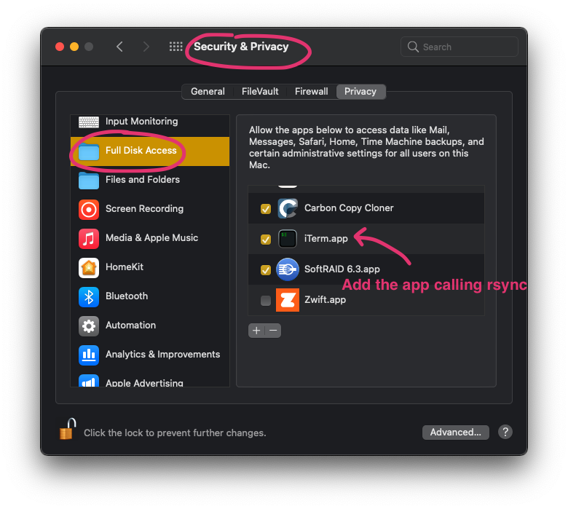Click the Carbon Copy Cloner app icon
Screen dimensions: 568x509
(288, 208)
